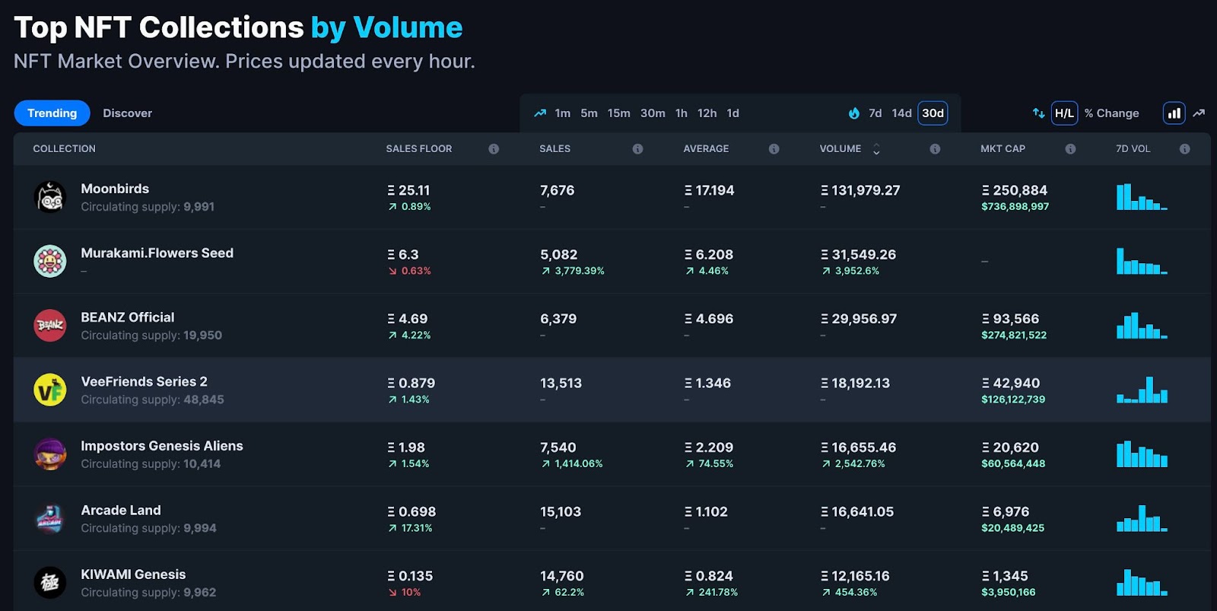The height and width of the screenshot is (611, 1217).
Task: View the Murakami.Flowers Seed 7D volume chart
Action: [x=1142, y=261]
